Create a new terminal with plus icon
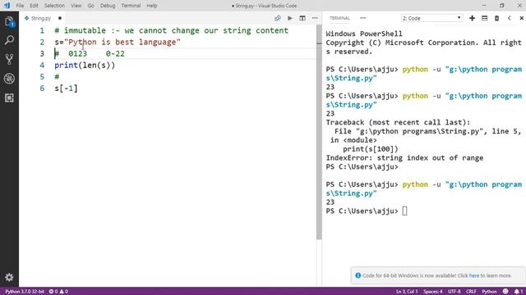The image size is (526, 295). pos(472,18)
